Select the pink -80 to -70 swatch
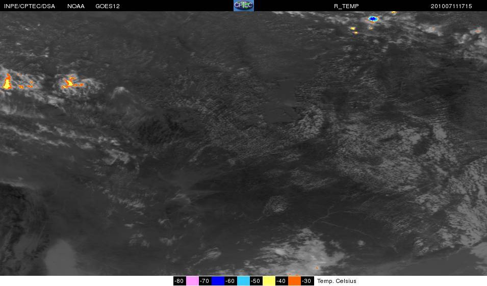This screenshot has height=286, width=487. coord(192,281)
